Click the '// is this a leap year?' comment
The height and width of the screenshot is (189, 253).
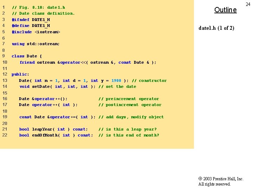point(128,129)
